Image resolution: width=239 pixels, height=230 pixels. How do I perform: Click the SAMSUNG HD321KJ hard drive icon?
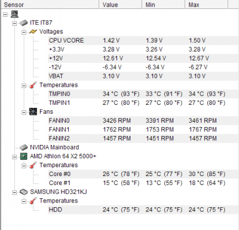[x=23, y=192]
